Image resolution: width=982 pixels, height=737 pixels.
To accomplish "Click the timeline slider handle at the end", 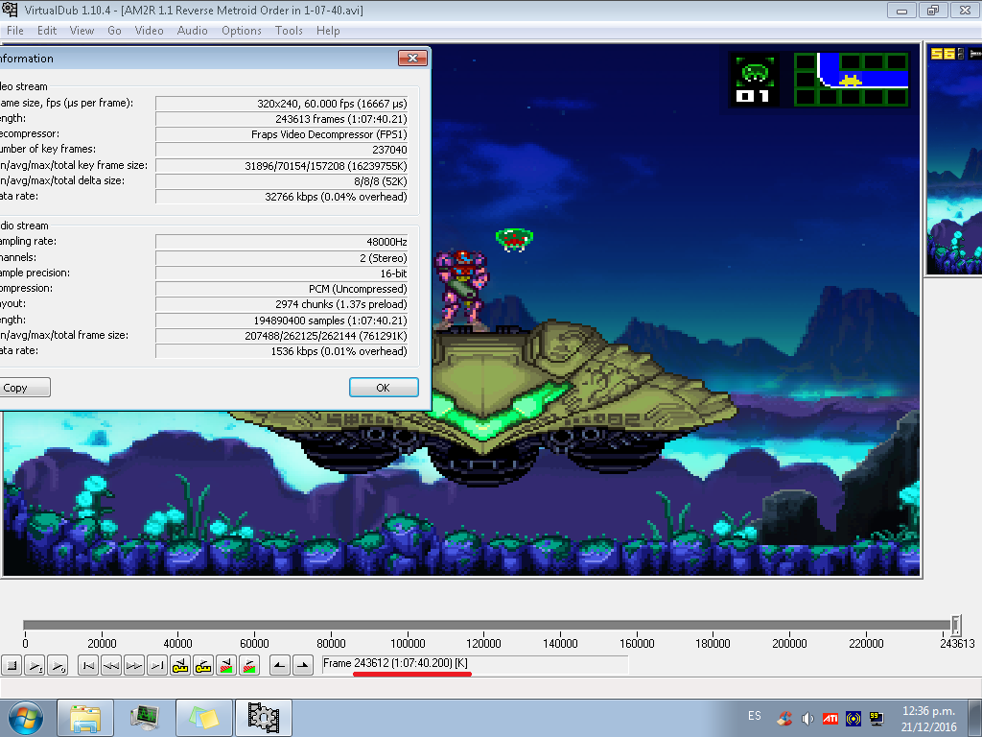I will coord(956,625).
